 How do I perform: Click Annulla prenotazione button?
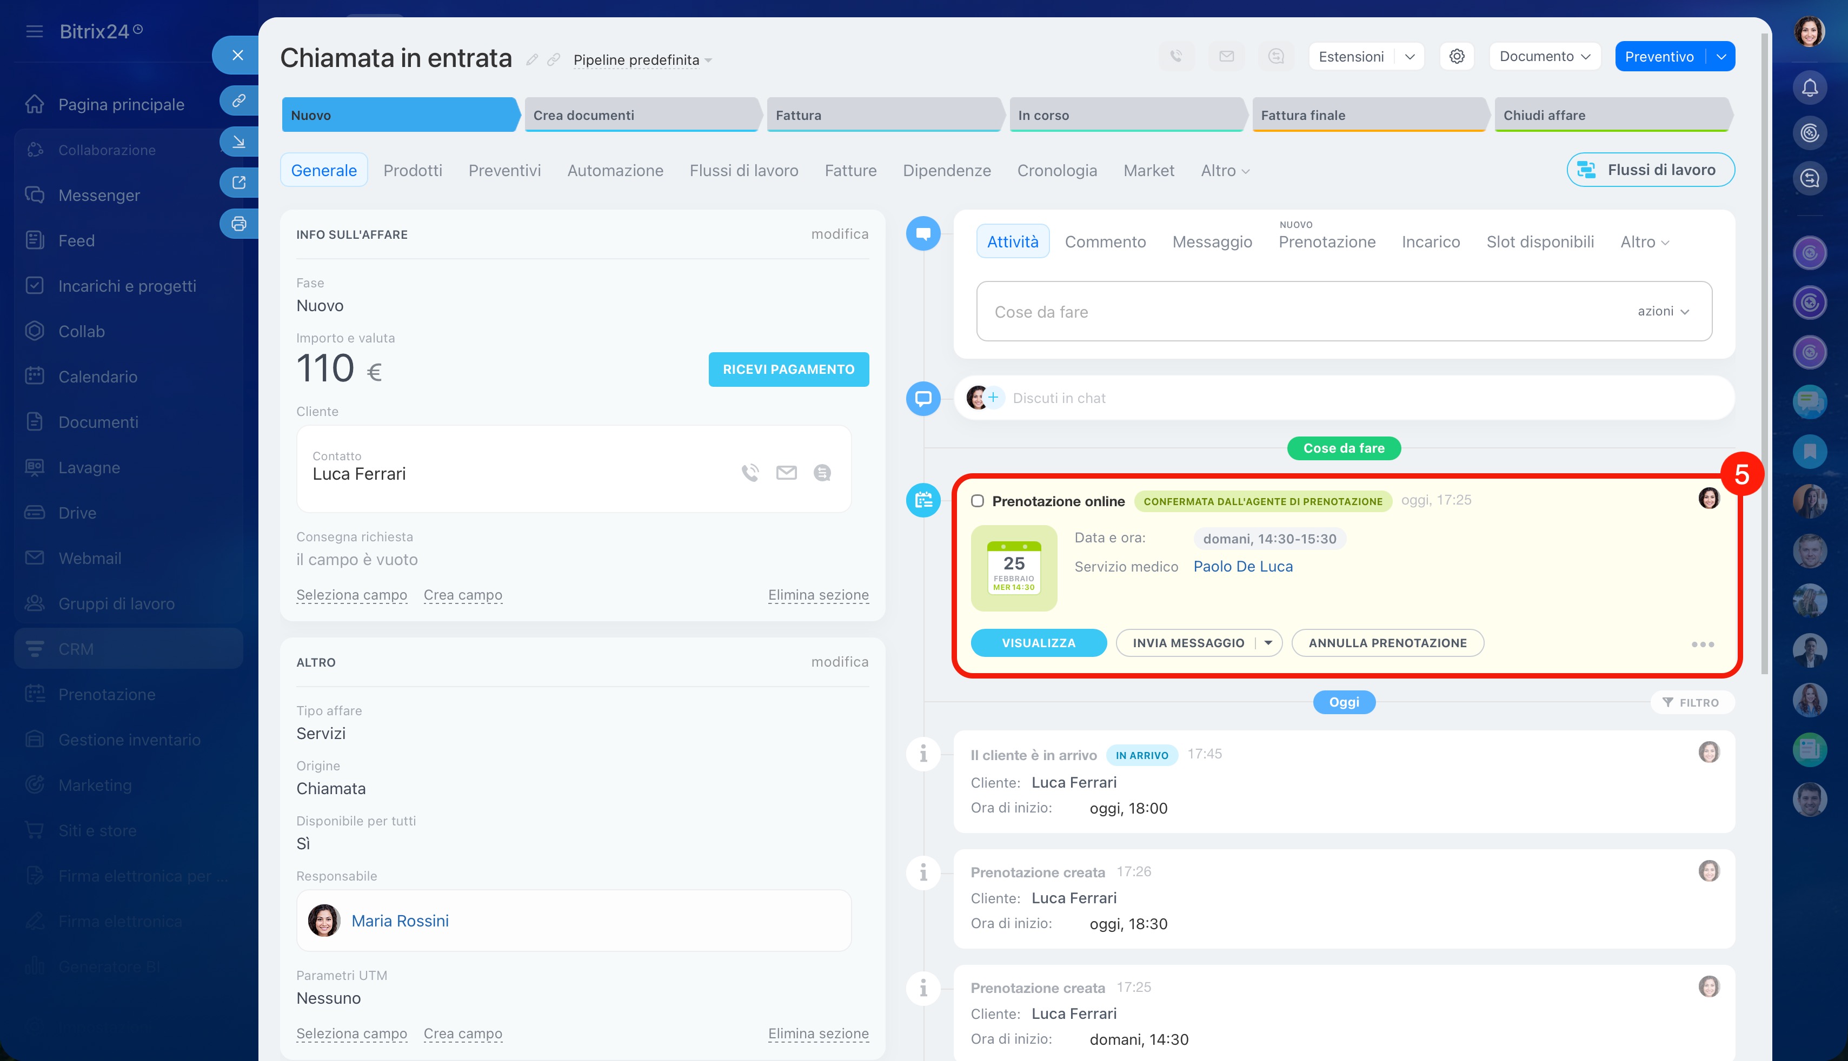pyautogui.click(x=1387, y=643)
